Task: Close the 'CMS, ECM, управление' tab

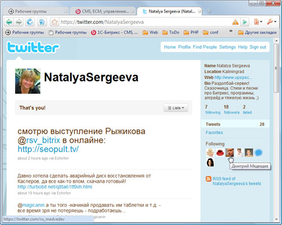Action: pos(133,11)
